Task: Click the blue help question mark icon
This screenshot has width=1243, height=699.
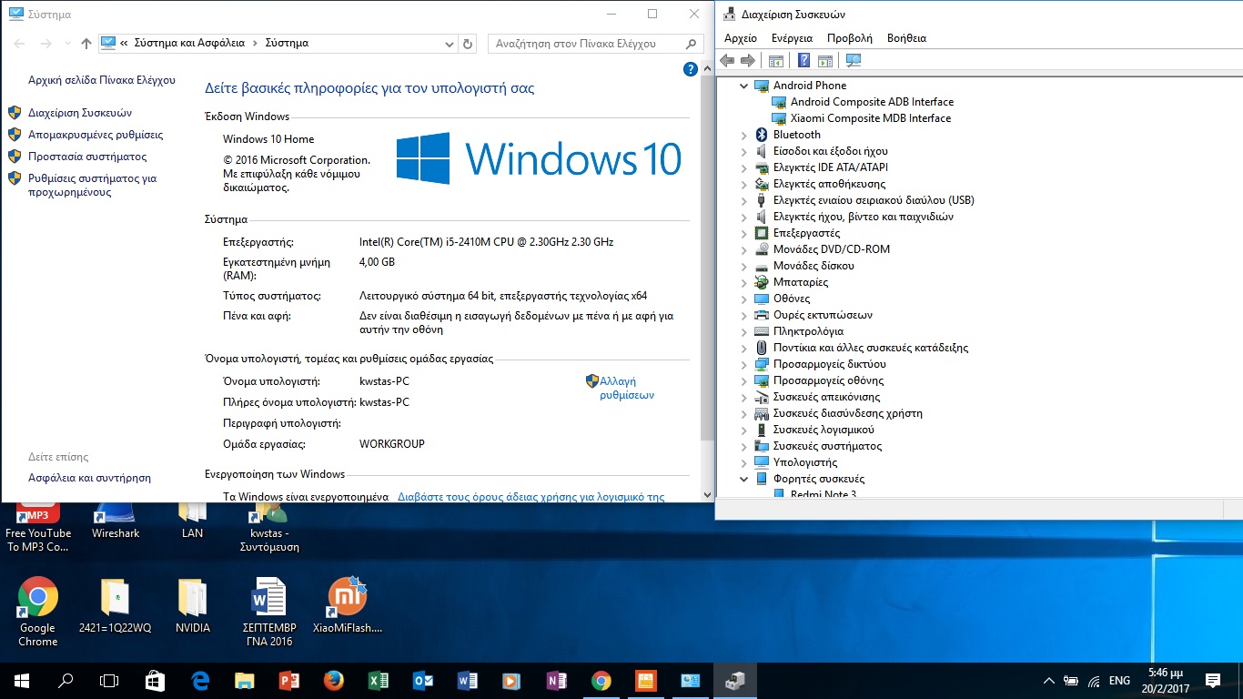Action: (690, 70)
